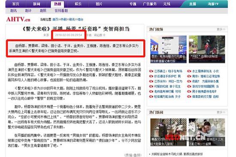Open the 无线 navigation item
Image resolution: width=236 pixels, height=157 pixels.
(x=166, y=4)
